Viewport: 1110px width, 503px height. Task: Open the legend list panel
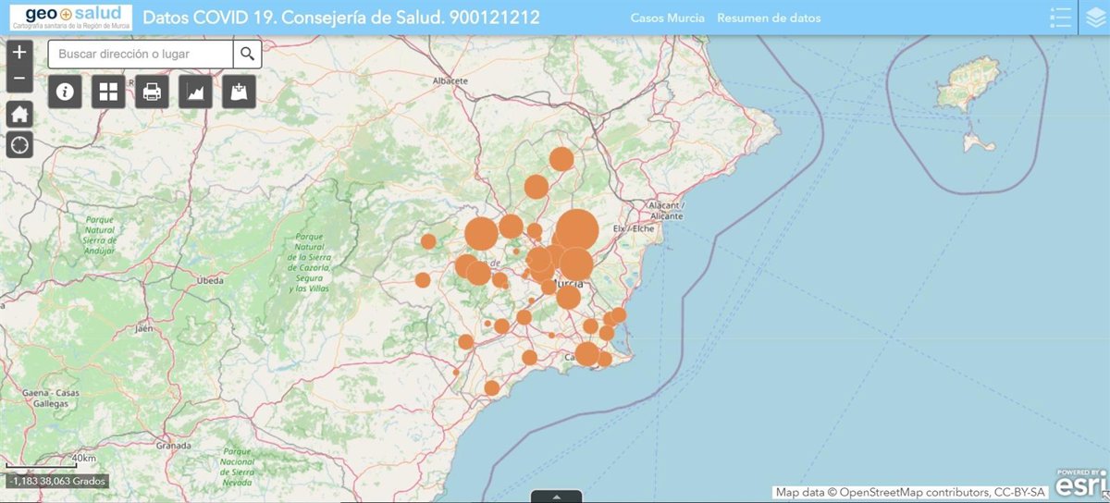click(1061, 18)
